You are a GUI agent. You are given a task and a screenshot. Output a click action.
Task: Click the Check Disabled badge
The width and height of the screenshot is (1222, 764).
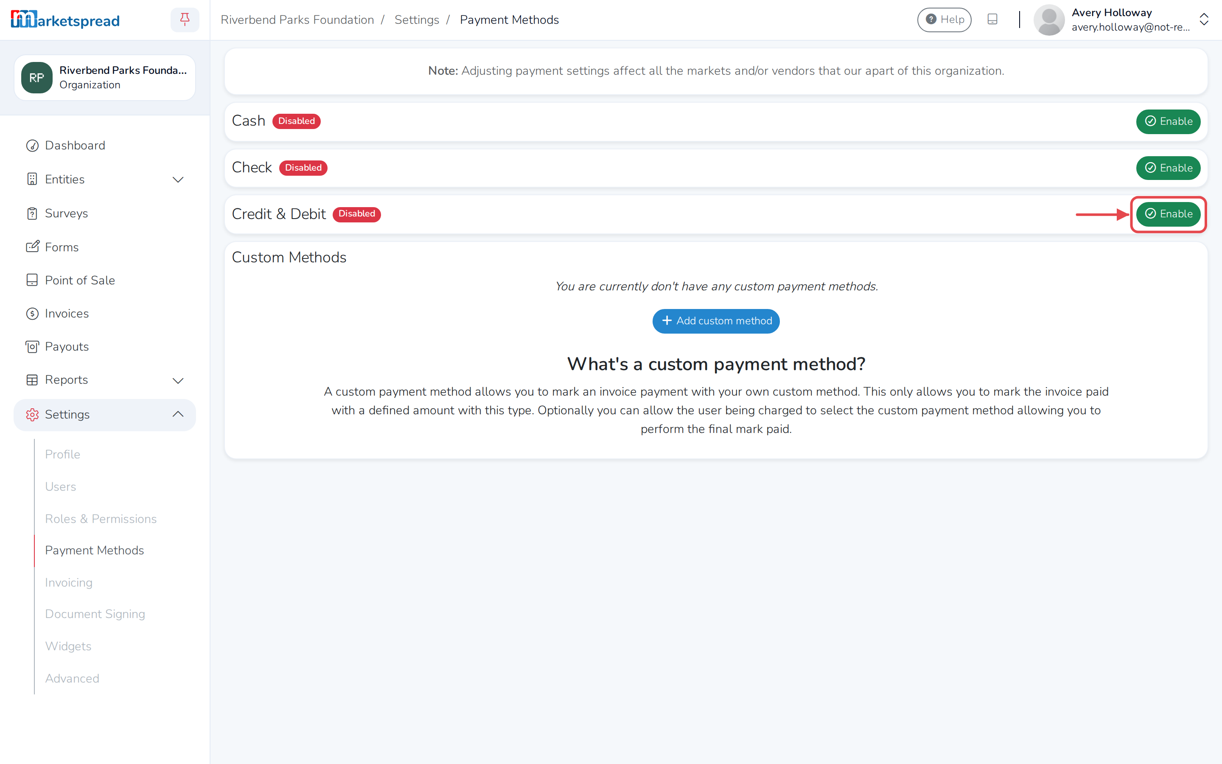(303, 168)
